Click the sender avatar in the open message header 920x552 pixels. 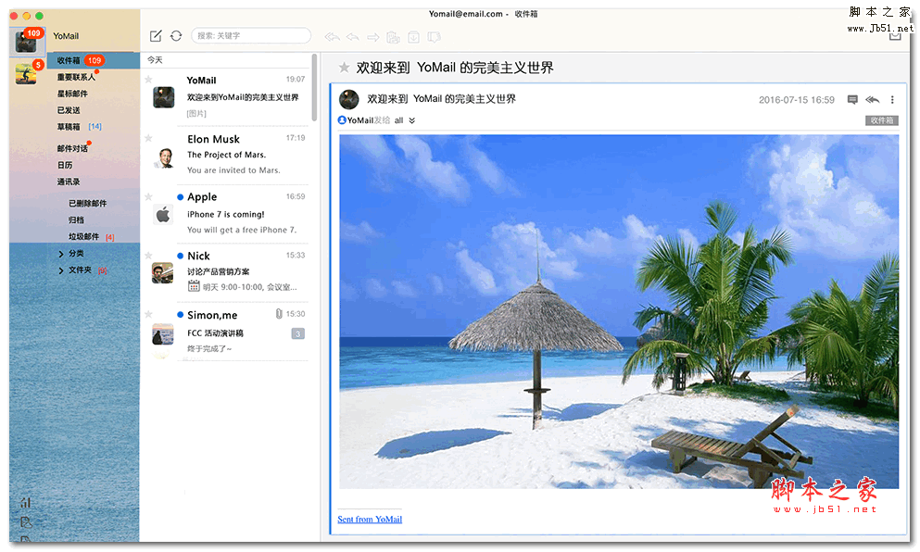349,100
